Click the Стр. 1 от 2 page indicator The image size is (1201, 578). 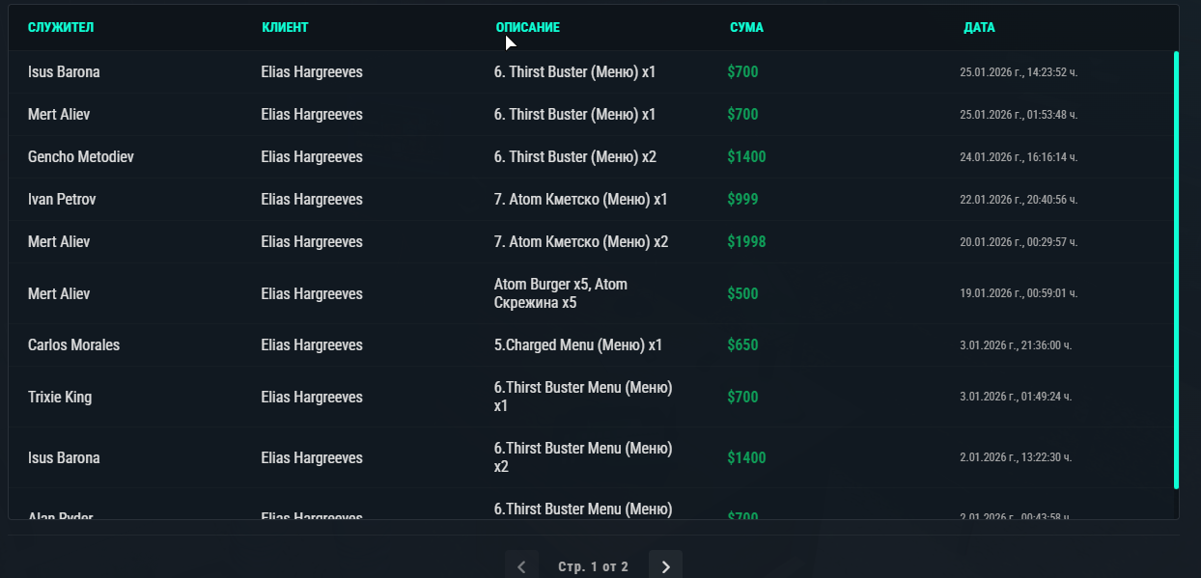[x=593, y=566]
